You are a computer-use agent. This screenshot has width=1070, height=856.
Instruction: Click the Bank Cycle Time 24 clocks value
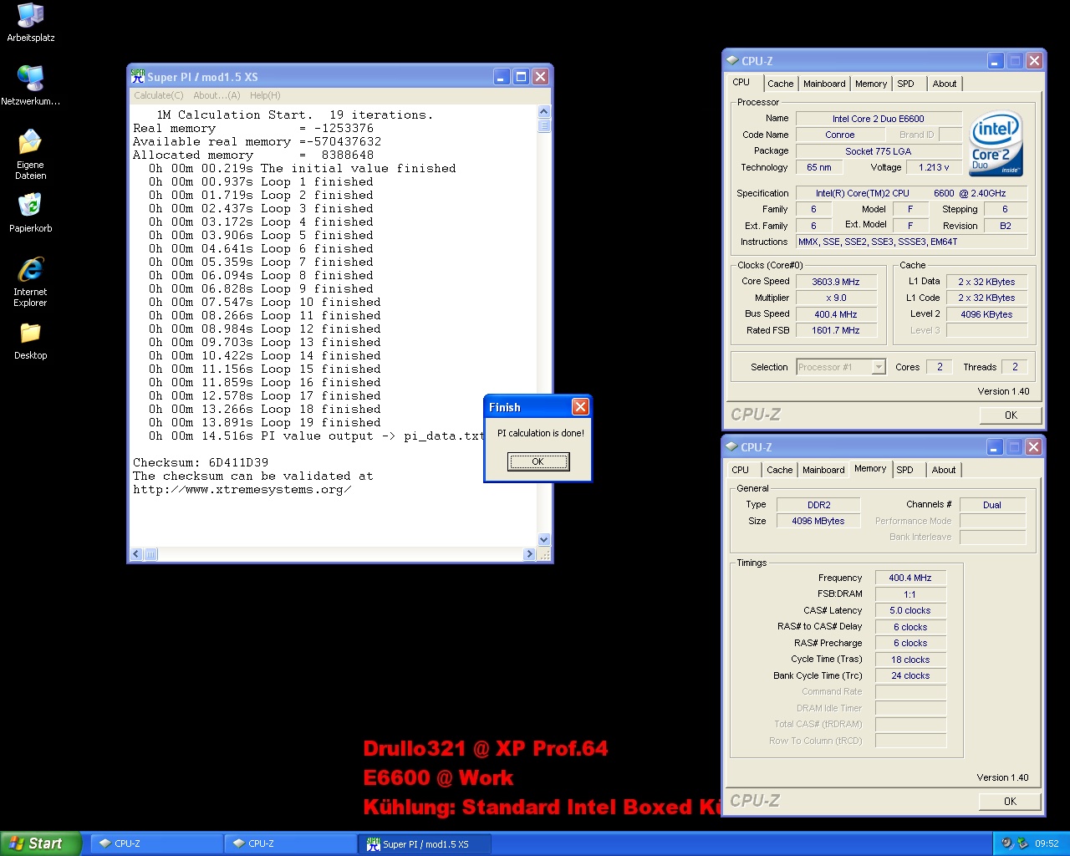coord(910,675)
